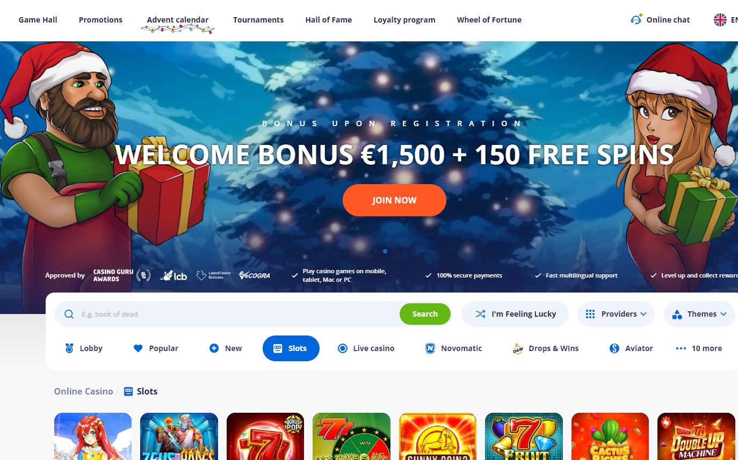
Task: Show the 10 more categories
Action: [x=699, y=348]
